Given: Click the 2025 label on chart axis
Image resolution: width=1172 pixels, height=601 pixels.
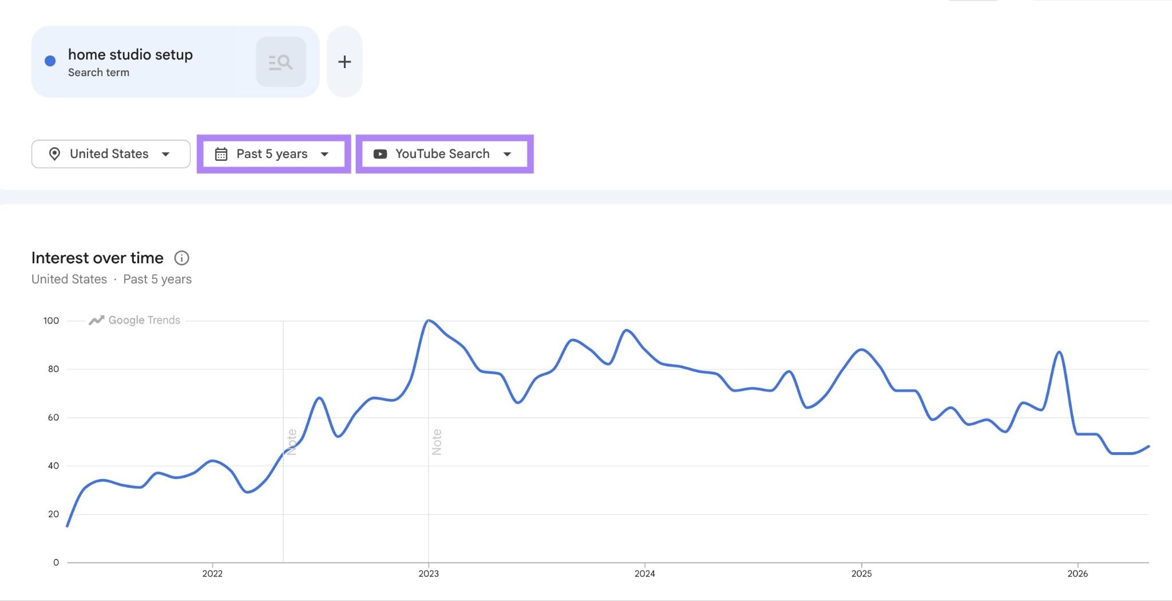Looking at the screenshot, I should [x=861, y=574].
